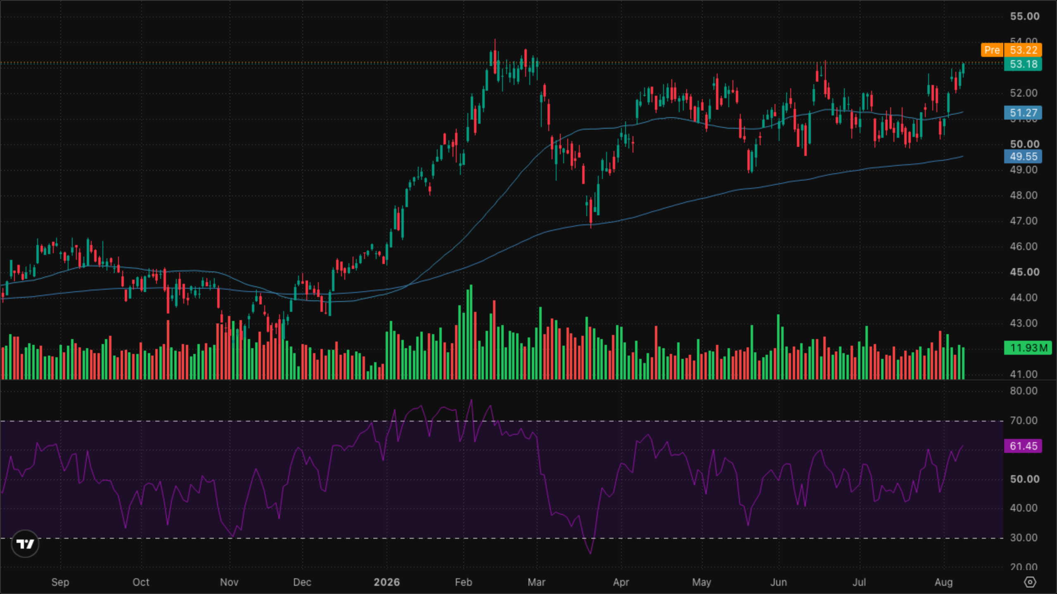Click the 2026 year label on time axis

coord(387,582)
